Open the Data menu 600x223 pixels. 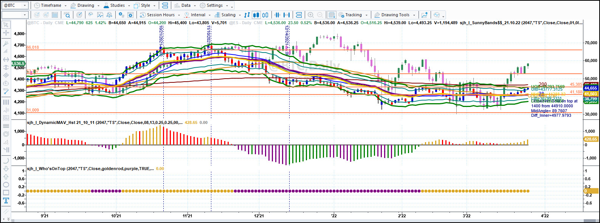tap(183, 5)
